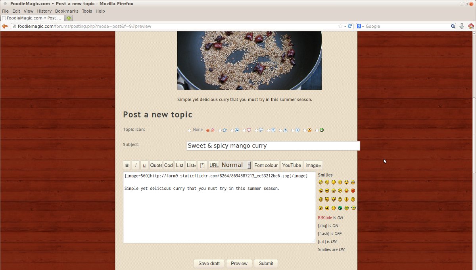Screen dimensions: 476x270
Task: Bookmark page using star icon
Action: coord(340,26)
